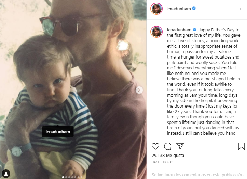247x179 pixels.
Task: View the 29,138 Me gusta likes list
Action: coord(168,155)
